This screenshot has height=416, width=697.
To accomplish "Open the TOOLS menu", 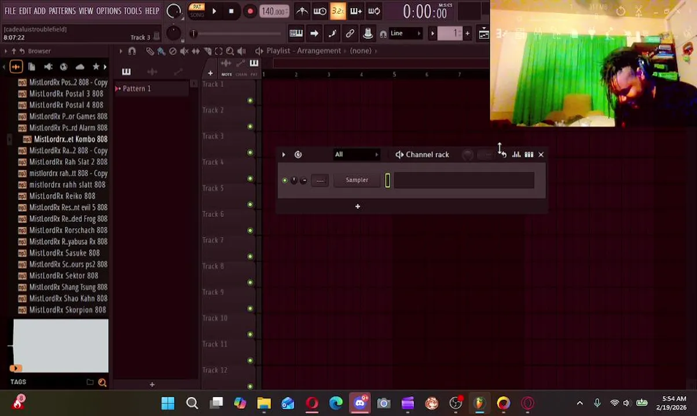I will click(x=133, y=11).
